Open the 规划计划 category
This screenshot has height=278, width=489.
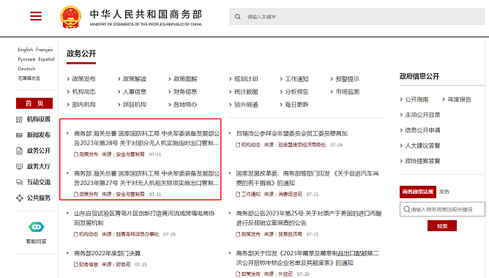(246, 79)
